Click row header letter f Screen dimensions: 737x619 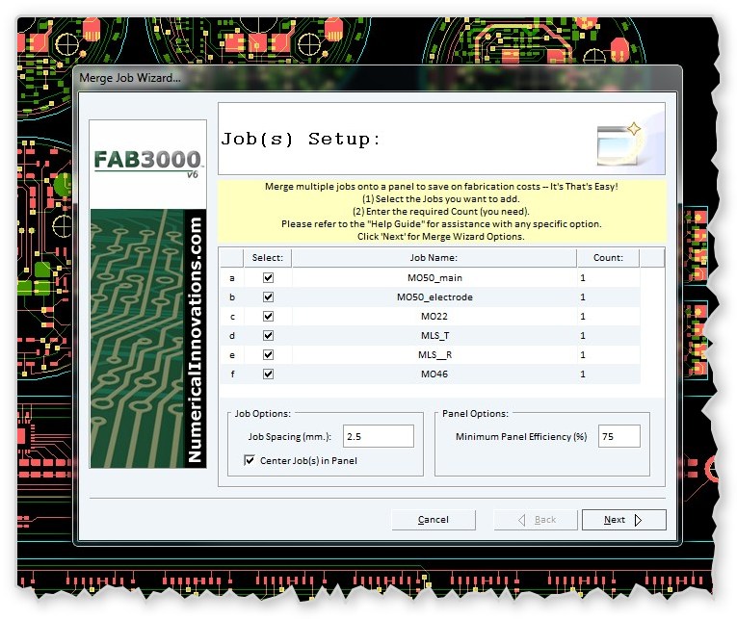(232, 374)
